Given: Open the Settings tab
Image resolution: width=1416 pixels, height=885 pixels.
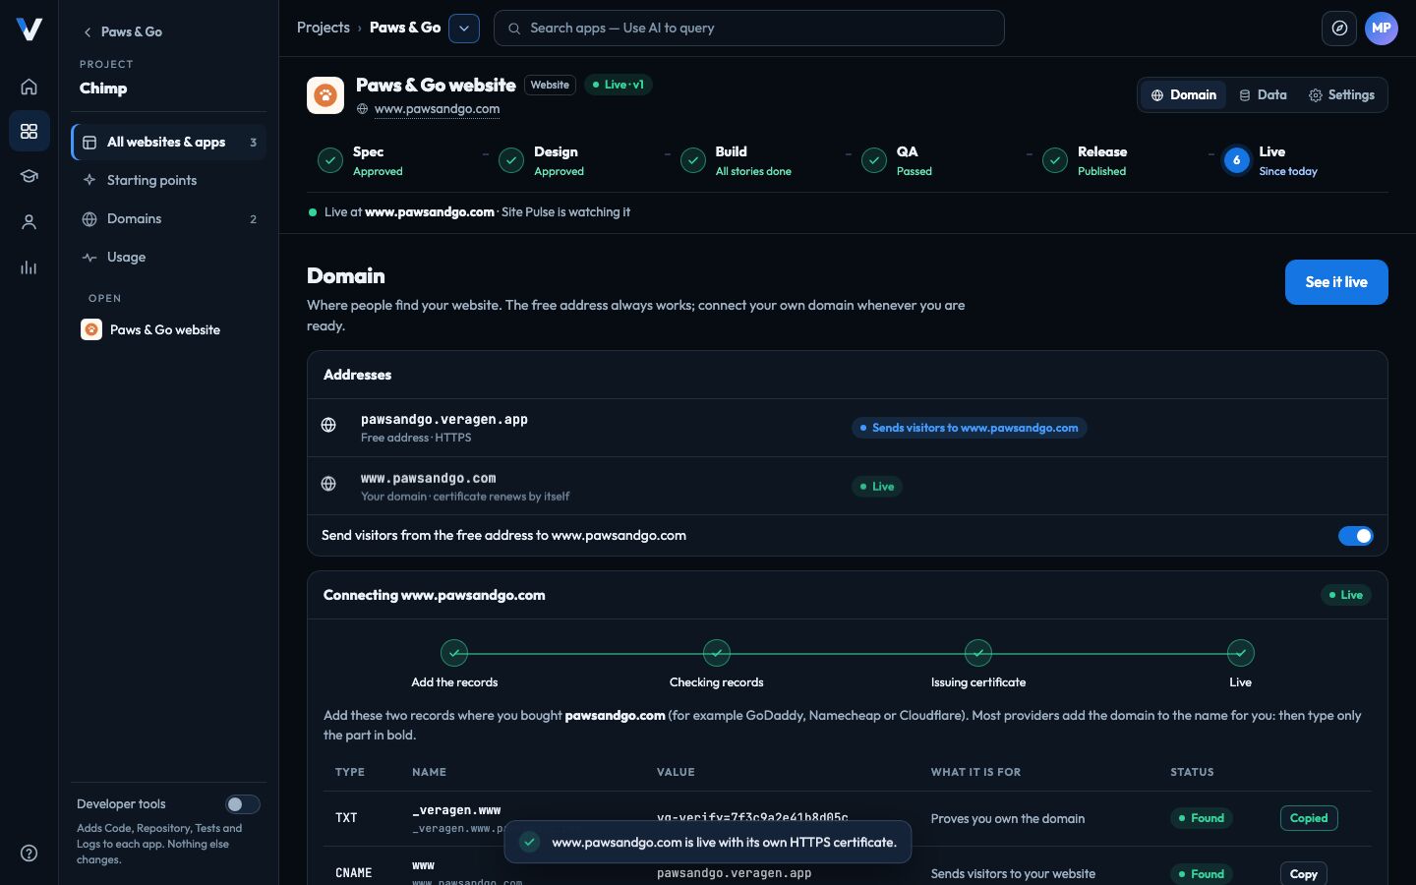Looking at the screenshot, I should pyautogui.click(x=1341, y=95).
